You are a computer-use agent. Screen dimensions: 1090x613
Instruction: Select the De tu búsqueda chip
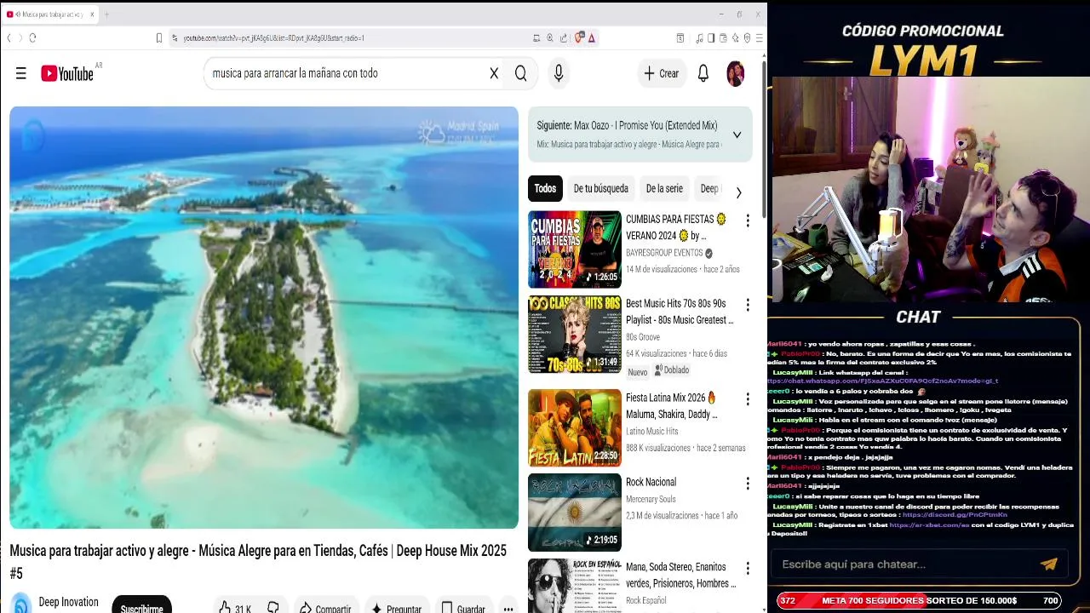coord(600,188)
